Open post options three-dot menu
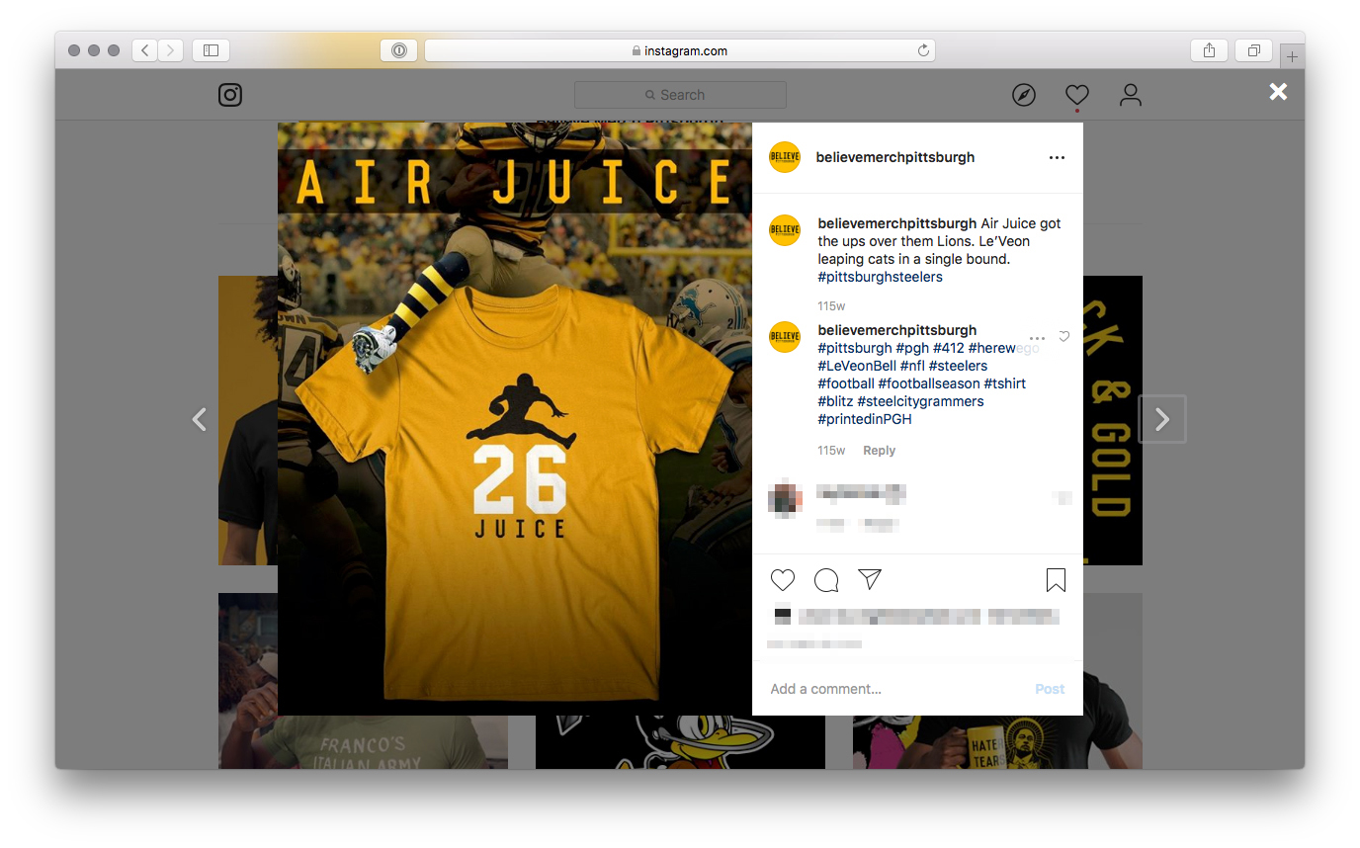 pyautogui.click(x=1058, y=158)
